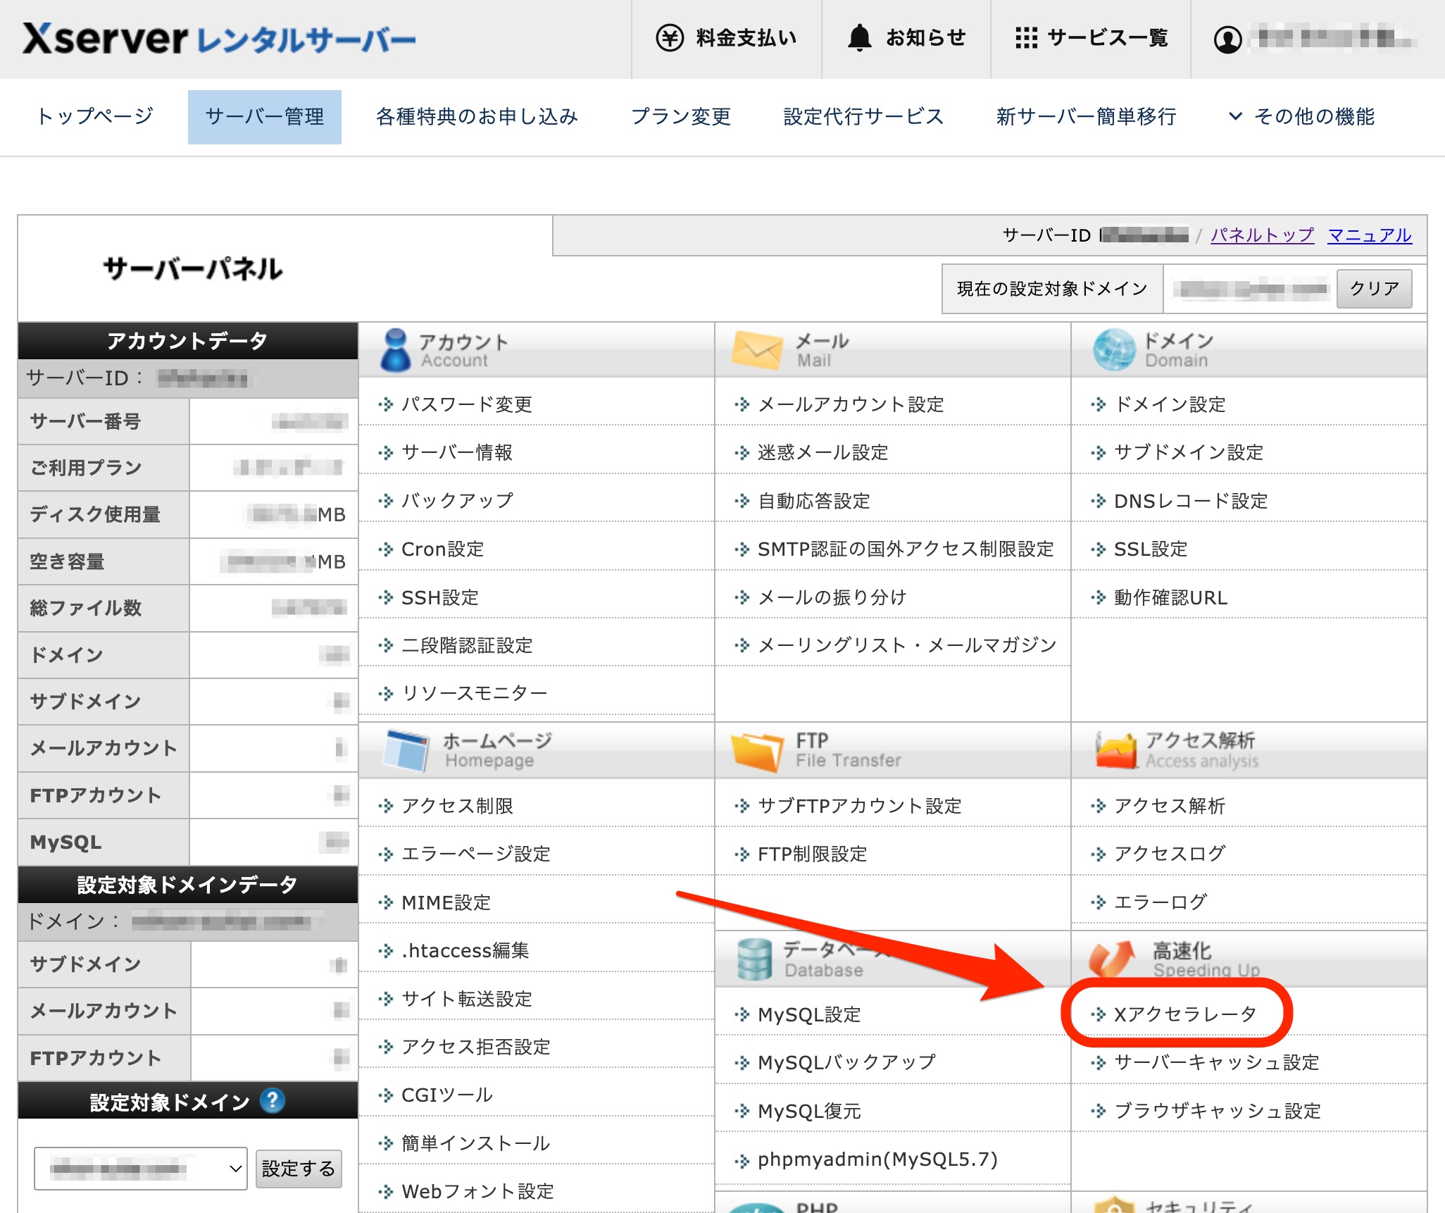
Task: Open メールアカウント設定 link
Action: click(x=851, y=404)
